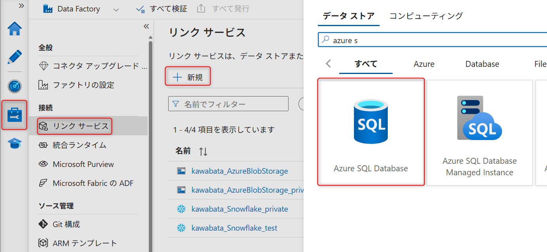The height and width of the screenshot is (252, 547).
Task: Click the Data Factory icon
Action: point(48,9)
